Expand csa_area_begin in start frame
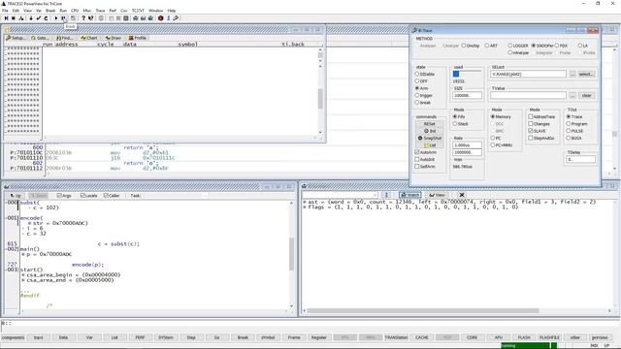 point(23,274)
